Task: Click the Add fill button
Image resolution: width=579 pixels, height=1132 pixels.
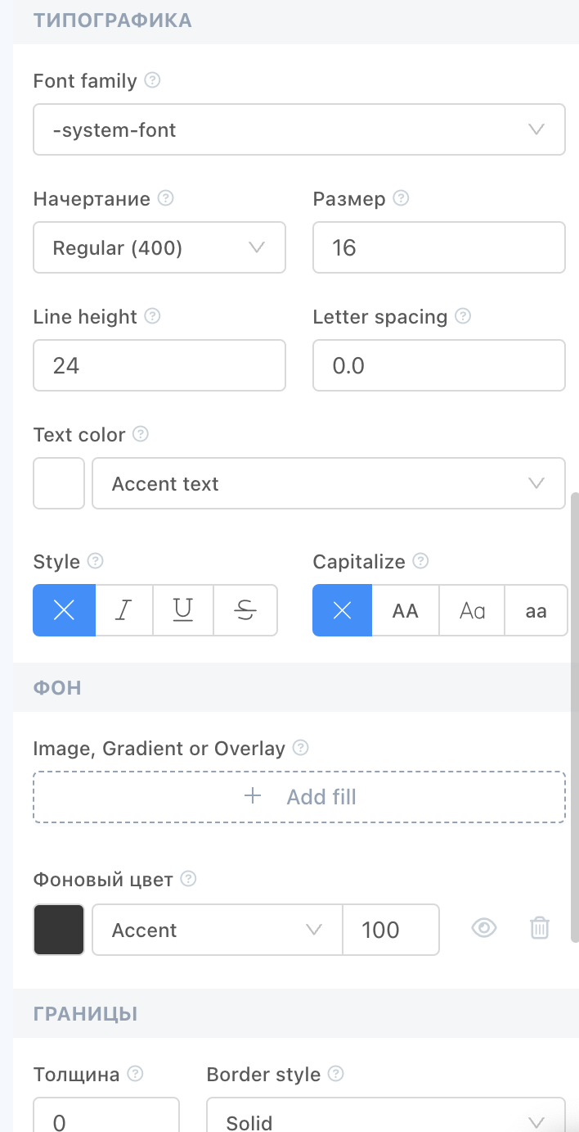Action: click(299, 797)
